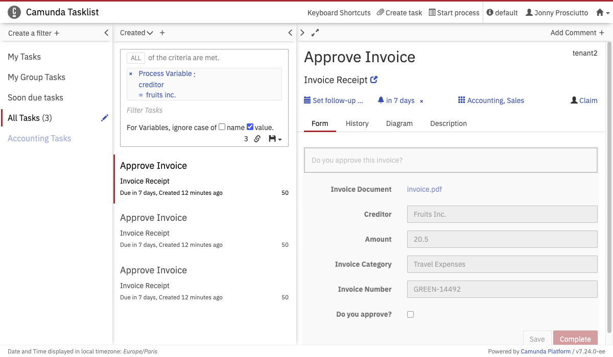Select the Accounting Tasks filter
This screenshot has width=613, height=357.
point(39,138)
